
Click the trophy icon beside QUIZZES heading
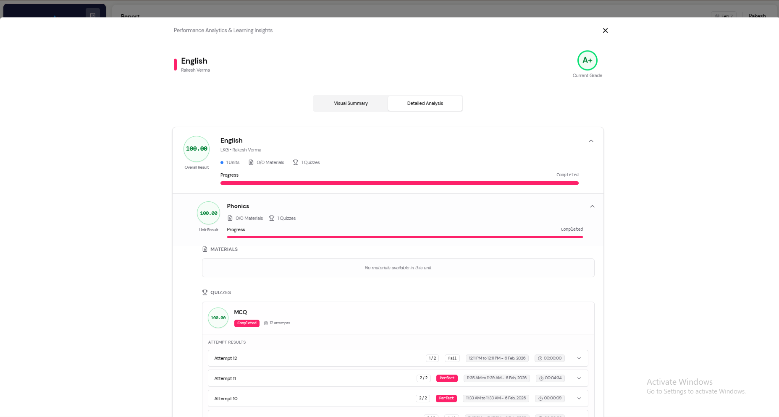205,292
